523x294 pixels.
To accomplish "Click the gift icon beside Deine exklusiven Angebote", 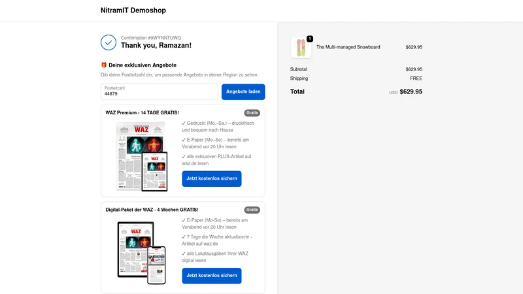I will click(104, 65).
